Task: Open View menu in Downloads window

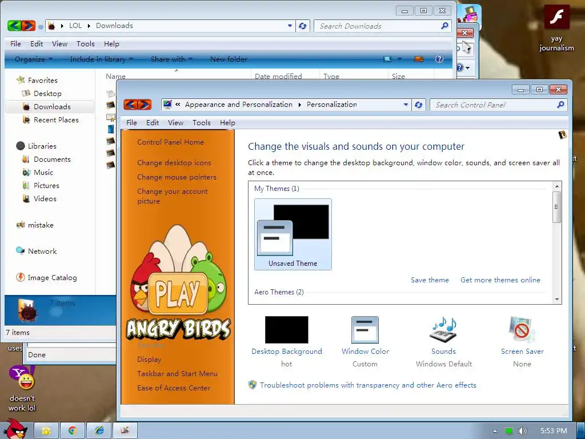Action: tap(59, 43)
